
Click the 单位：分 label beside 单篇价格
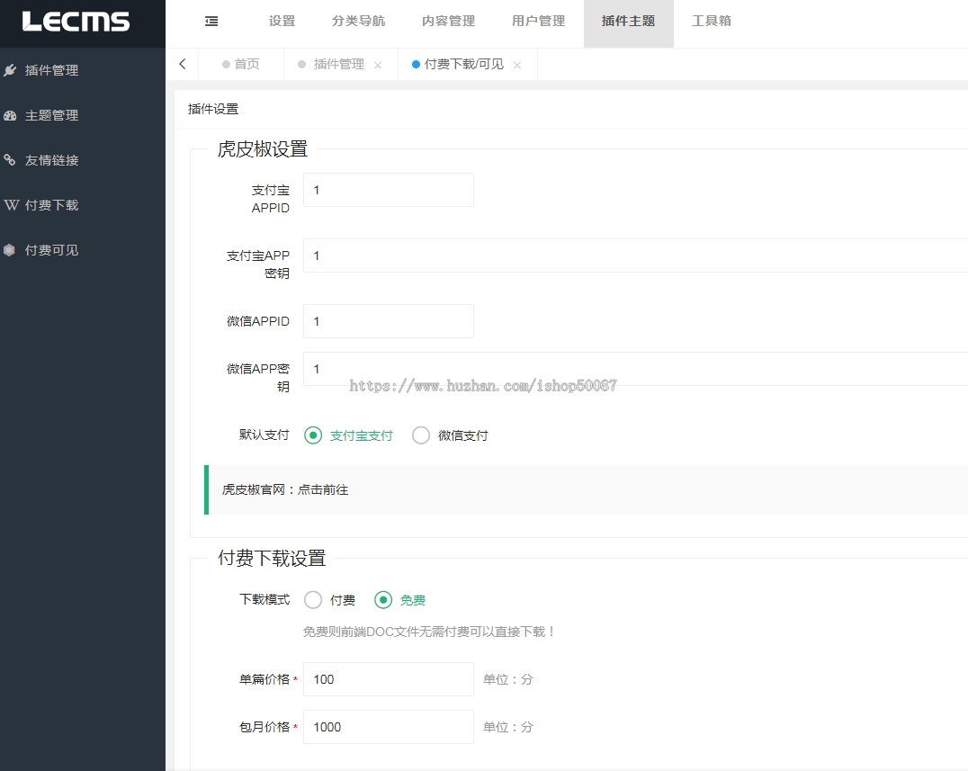tap(508, 679)
